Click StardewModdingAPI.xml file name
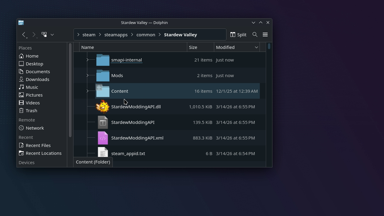 [x=137, y=138]
